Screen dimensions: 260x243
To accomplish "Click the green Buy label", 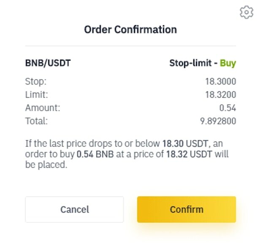I will point(228,63).
